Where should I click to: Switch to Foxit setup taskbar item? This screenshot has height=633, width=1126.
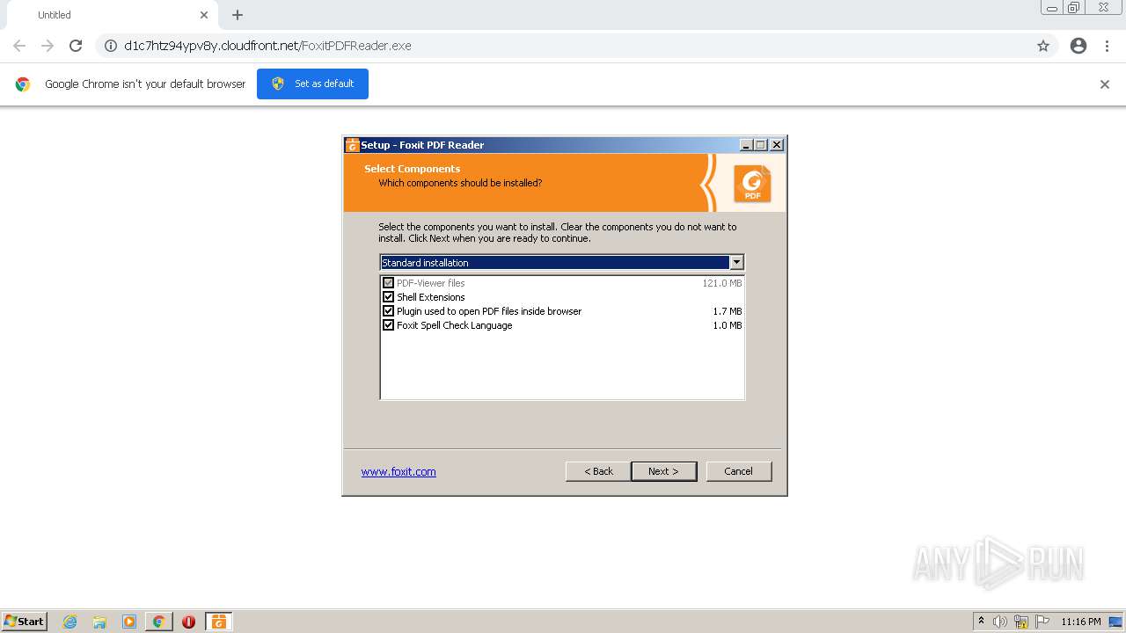click(218, 622)
